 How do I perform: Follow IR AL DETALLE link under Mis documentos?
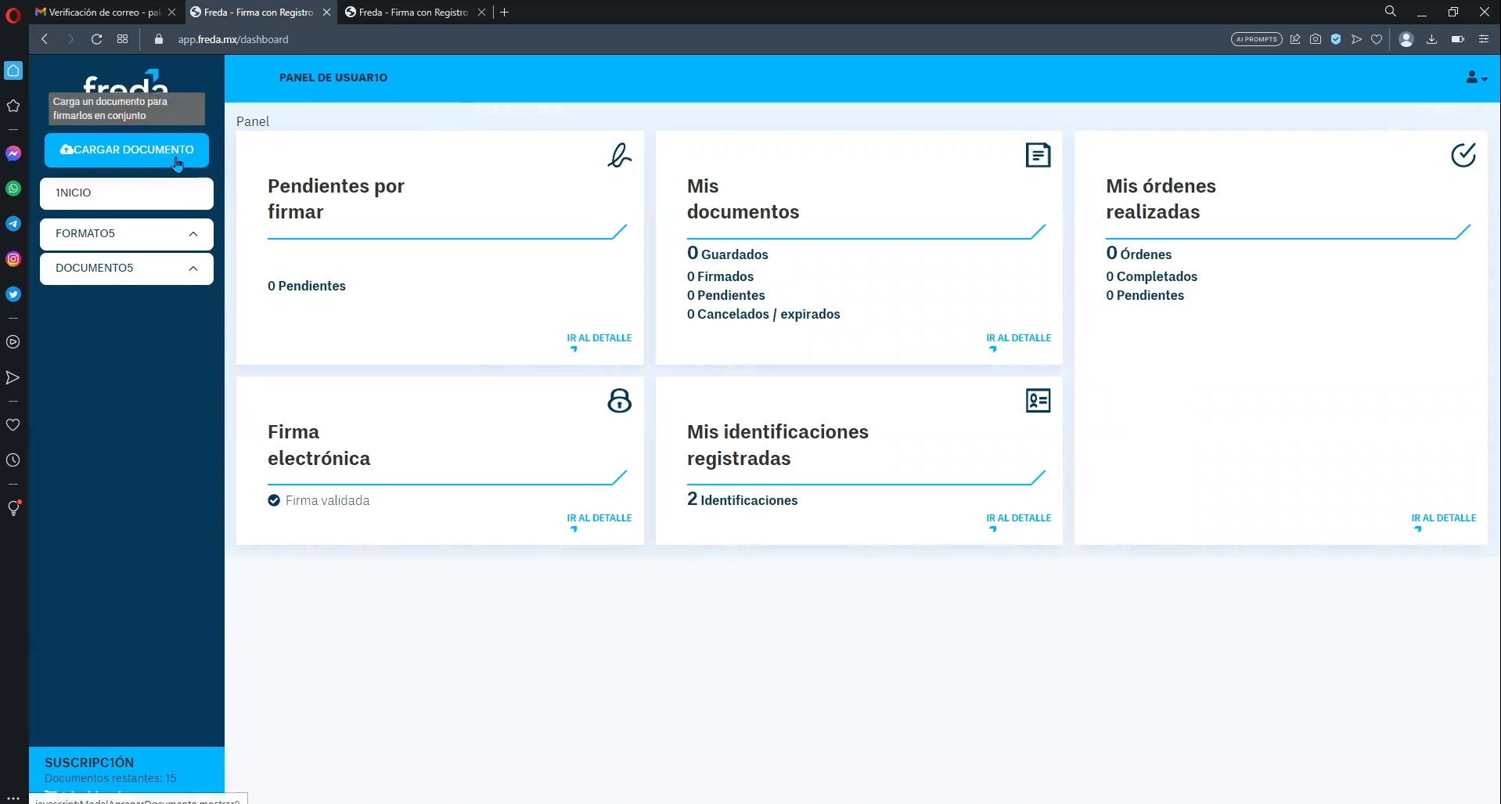click(x=1018, y=338)
